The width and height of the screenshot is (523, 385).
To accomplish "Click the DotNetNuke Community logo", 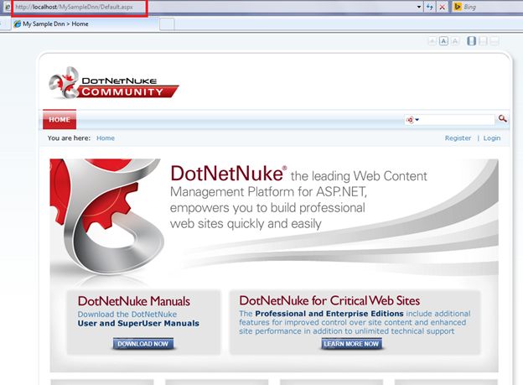I will click(x=114, y=83).
